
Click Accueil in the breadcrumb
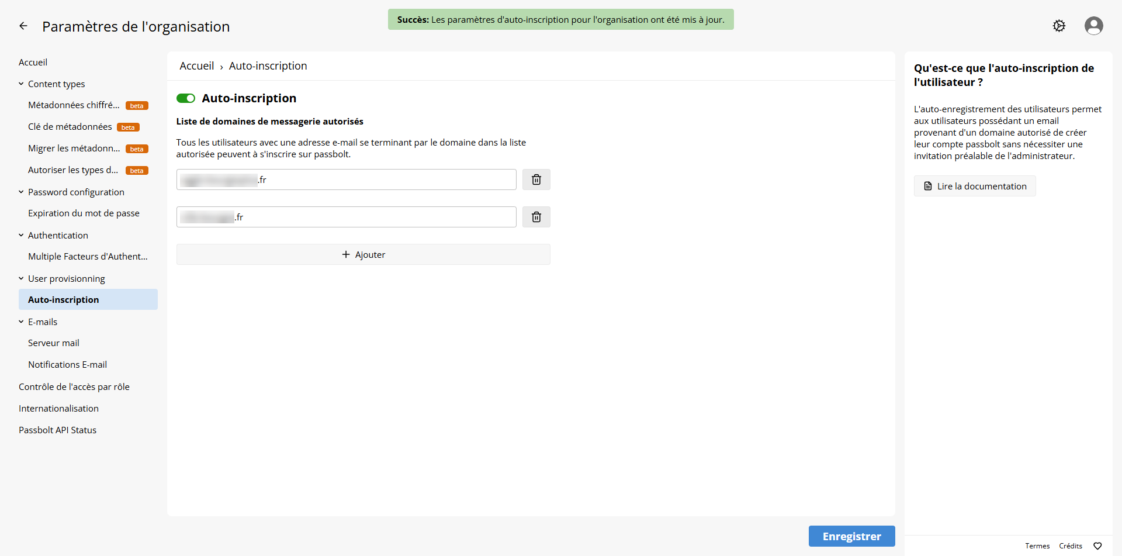pos(196,66)
